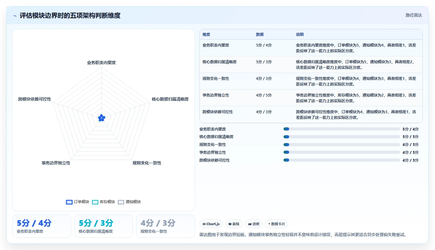This screenshot has width=435, height=250.
Task: Click radar axis label 业务职责内聚度
Action: click(x=101, y=63)
